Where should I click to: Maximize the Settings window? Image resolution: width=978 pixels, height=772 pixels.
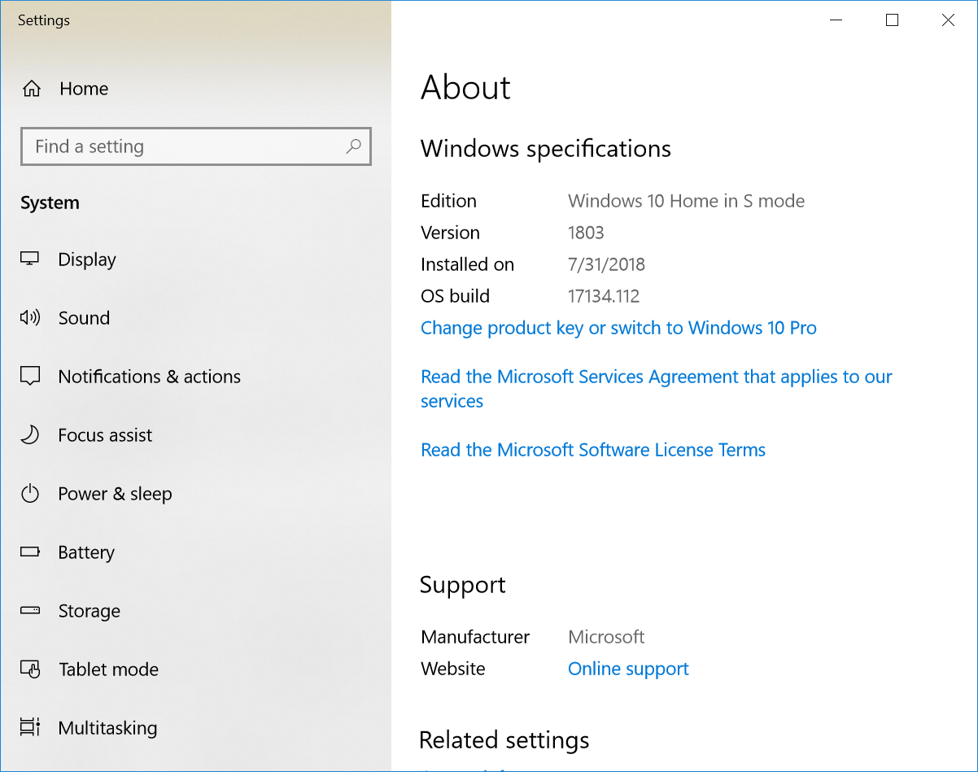(x=892, y=20)
